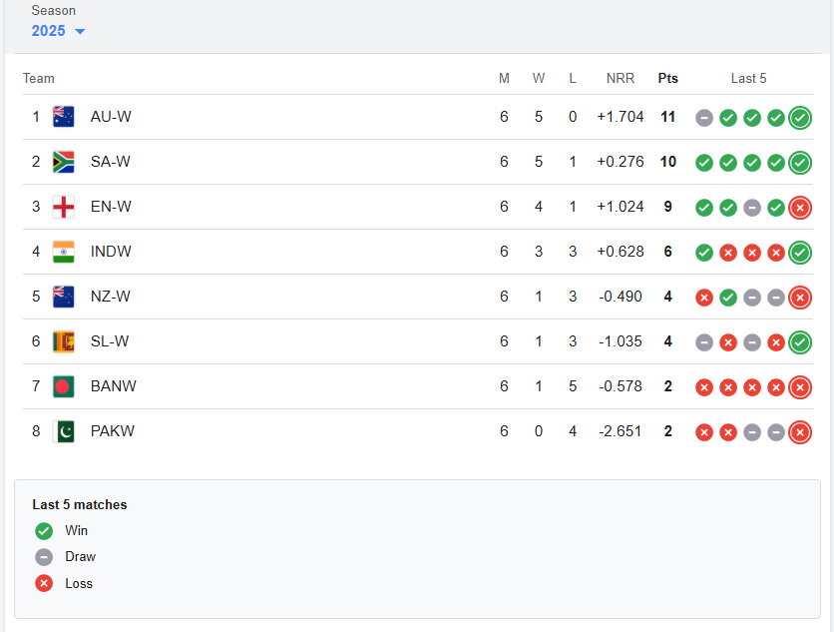Click SL-W's latest match win icon
Screen dimensions: 834x632
800,342
